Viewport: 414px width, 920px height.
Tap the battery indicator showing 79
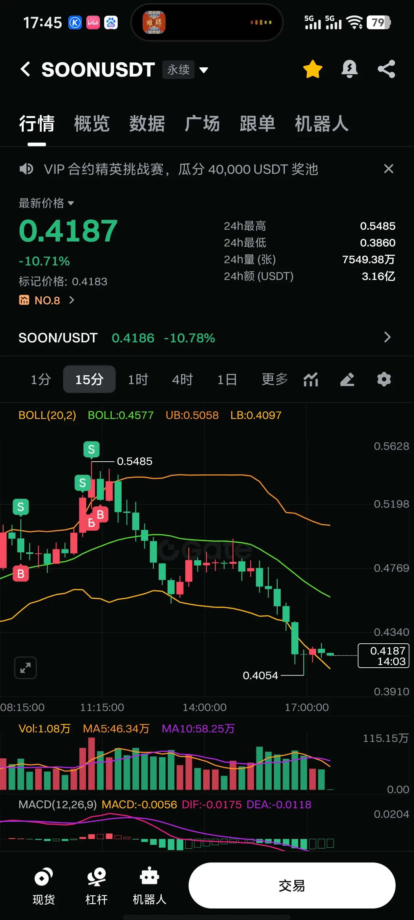click(x=379, y=22)
